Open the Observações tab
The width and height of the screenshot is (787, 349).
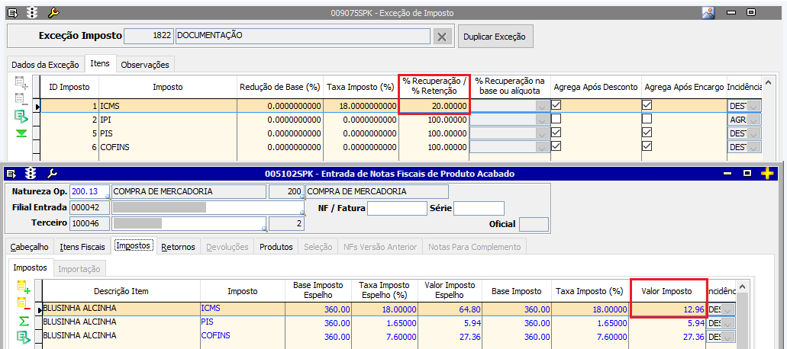point(145,65)
